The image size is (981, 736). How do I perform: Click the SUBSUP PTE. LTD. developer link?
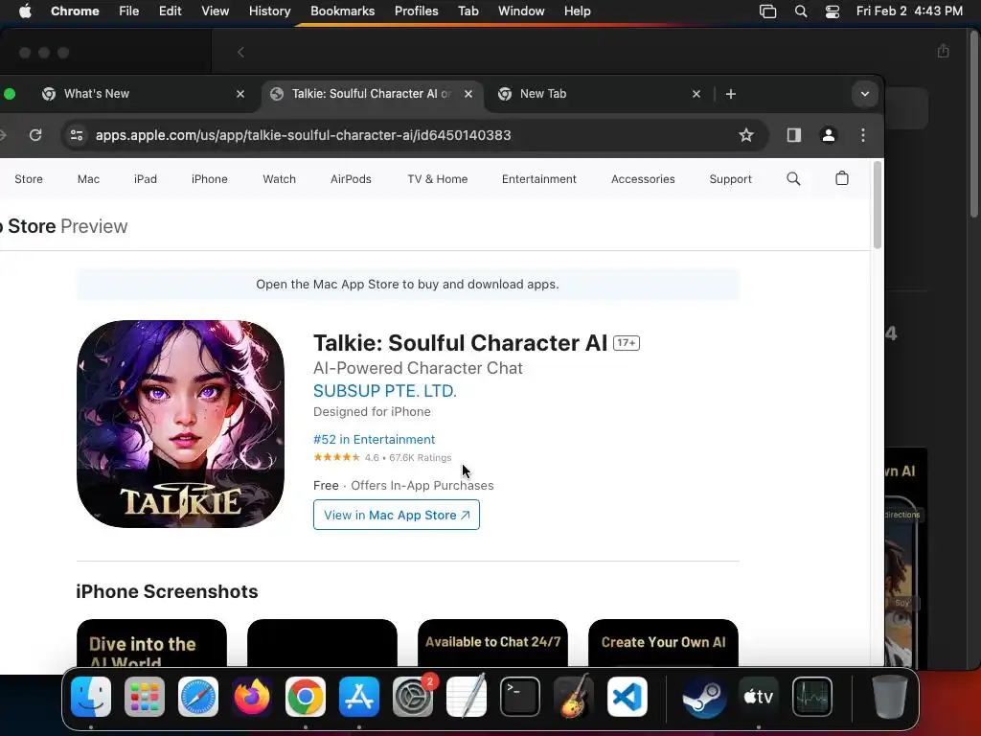click(385, 391)
